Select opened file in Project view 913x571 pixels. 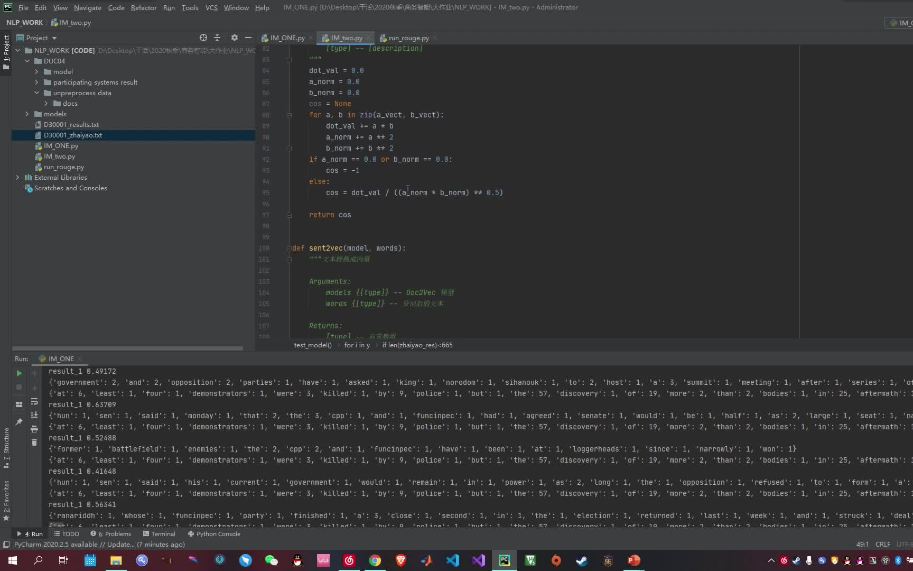pyautogui.click(x=203, y=38)
